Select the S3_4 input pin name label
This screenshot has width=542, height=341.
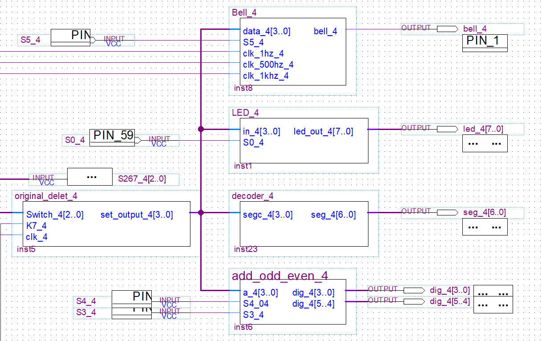click(x=86, y=313)
